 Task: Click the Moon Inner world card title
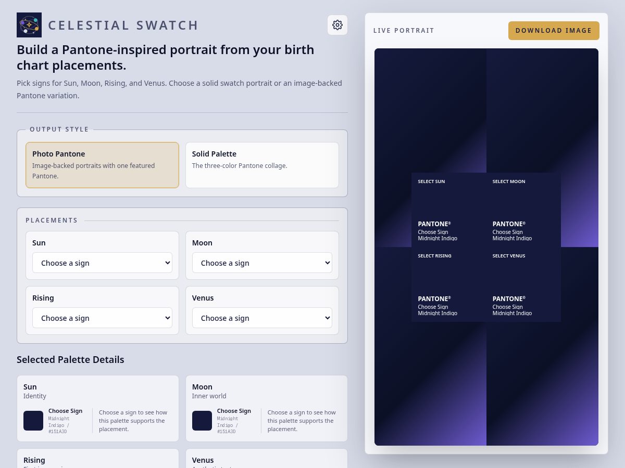point(202,387)
